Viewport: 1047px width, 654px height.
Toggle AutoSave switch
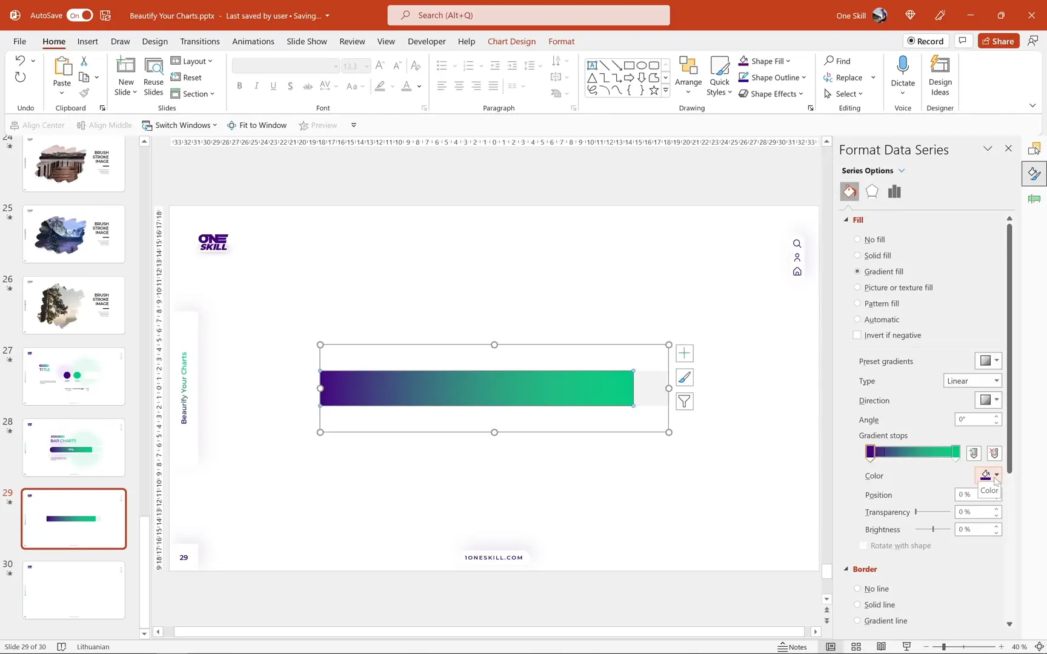tap(80, 15)
